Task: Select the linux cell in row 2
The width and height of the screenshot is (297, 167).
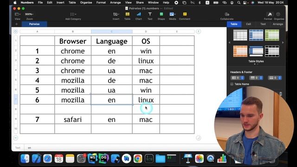Action: (146, 61)
